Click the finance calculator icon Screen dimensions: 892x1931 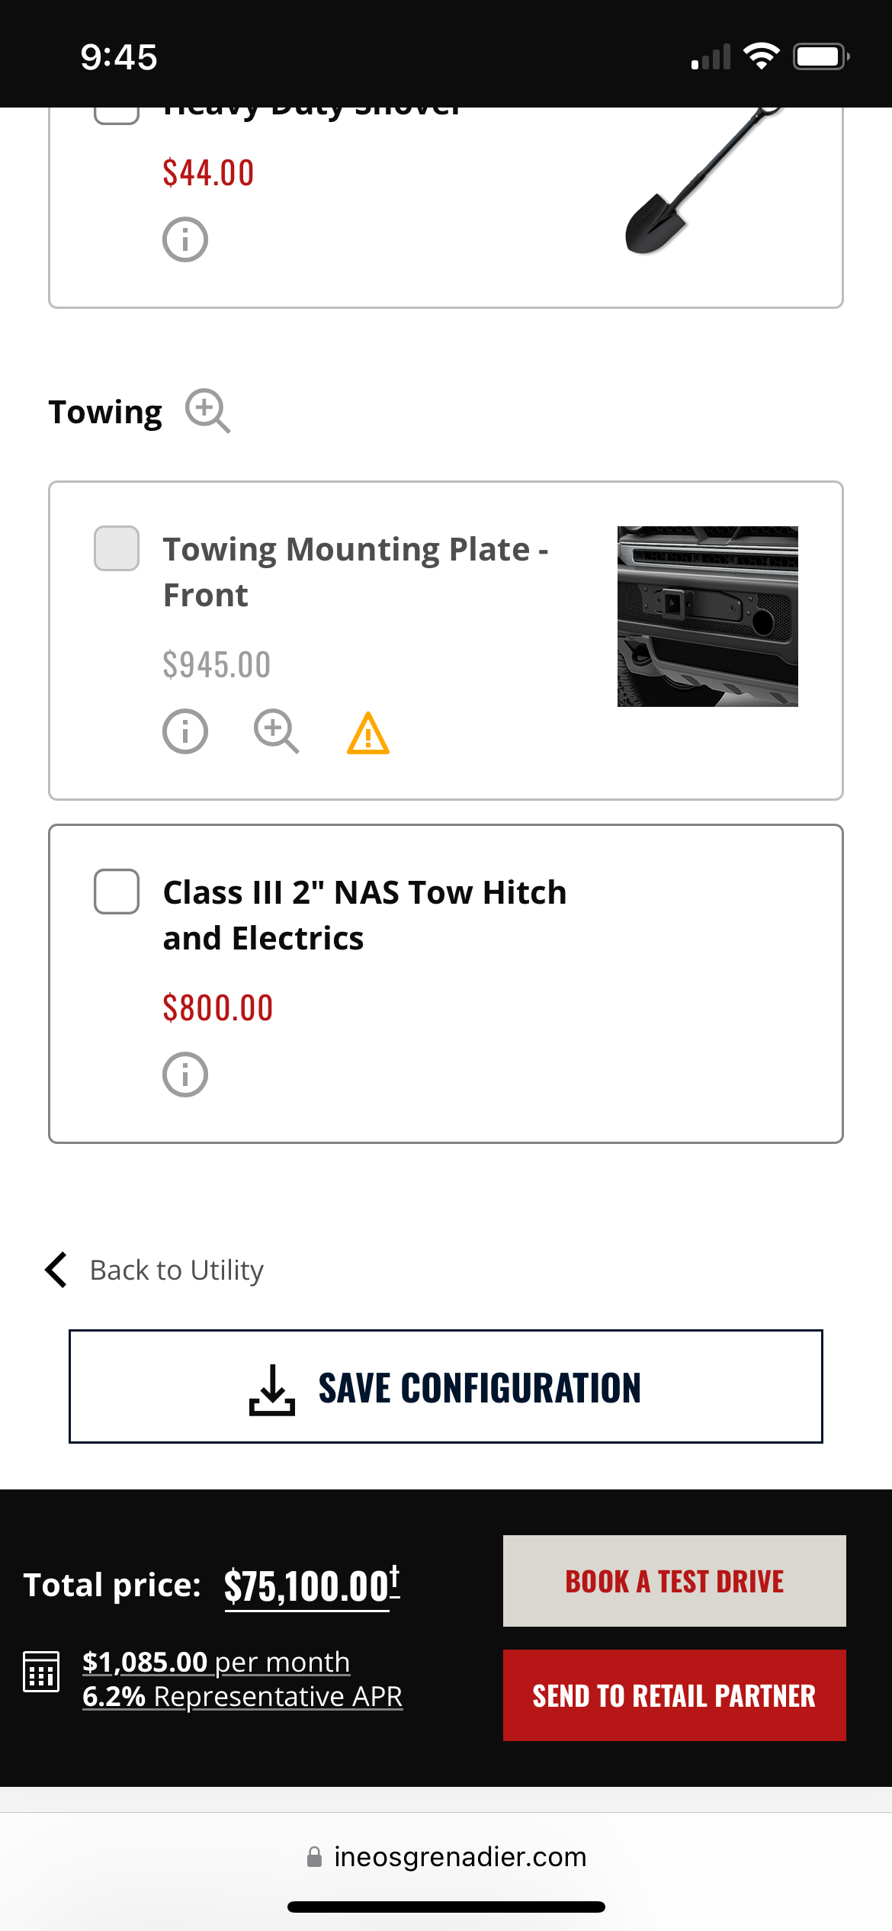[41, 1672]
